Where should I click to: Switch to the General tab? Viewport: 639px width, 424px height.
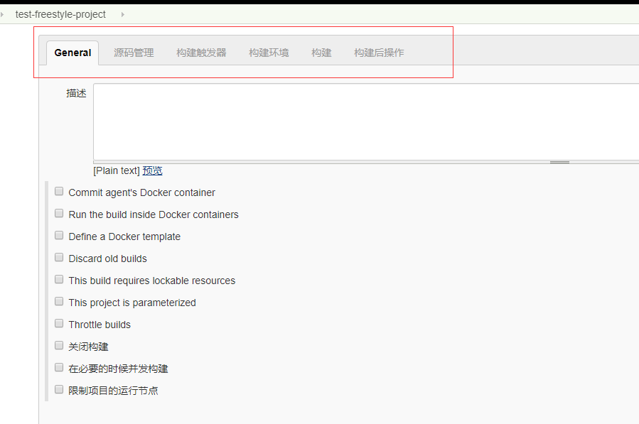pos(73,53)
